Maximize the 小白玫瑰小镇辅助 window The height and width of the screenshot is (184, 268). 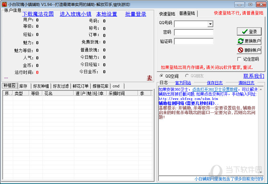click(250, 4)
